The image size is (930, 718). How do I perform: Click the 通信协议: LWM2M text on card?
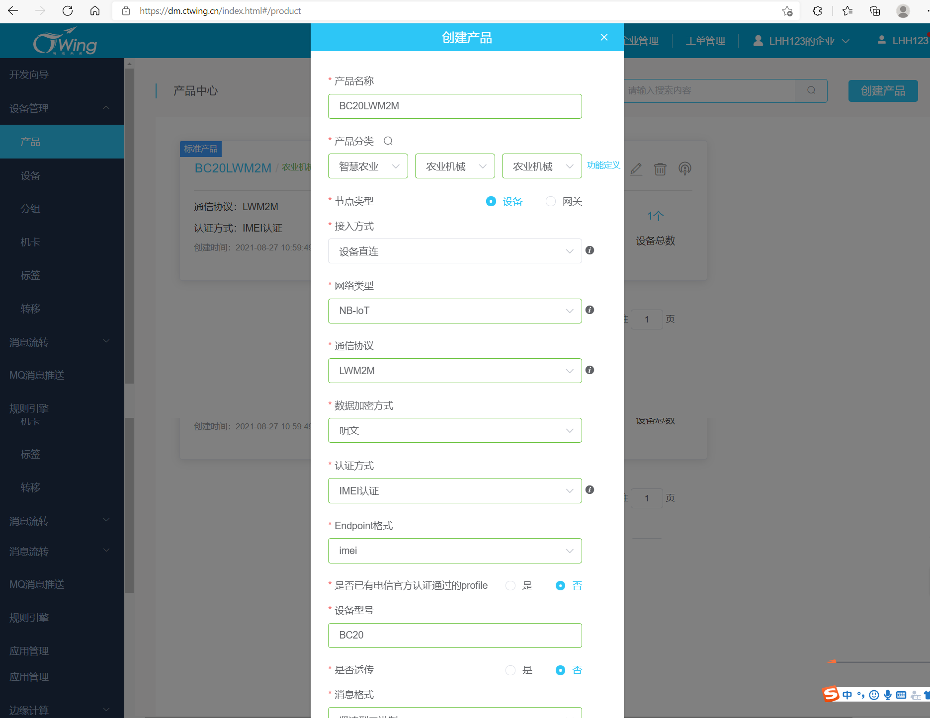click(x=236, y=207)
